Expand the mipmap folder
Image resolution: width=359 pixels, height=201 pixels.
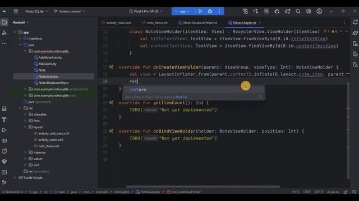[x=25, y=152]
